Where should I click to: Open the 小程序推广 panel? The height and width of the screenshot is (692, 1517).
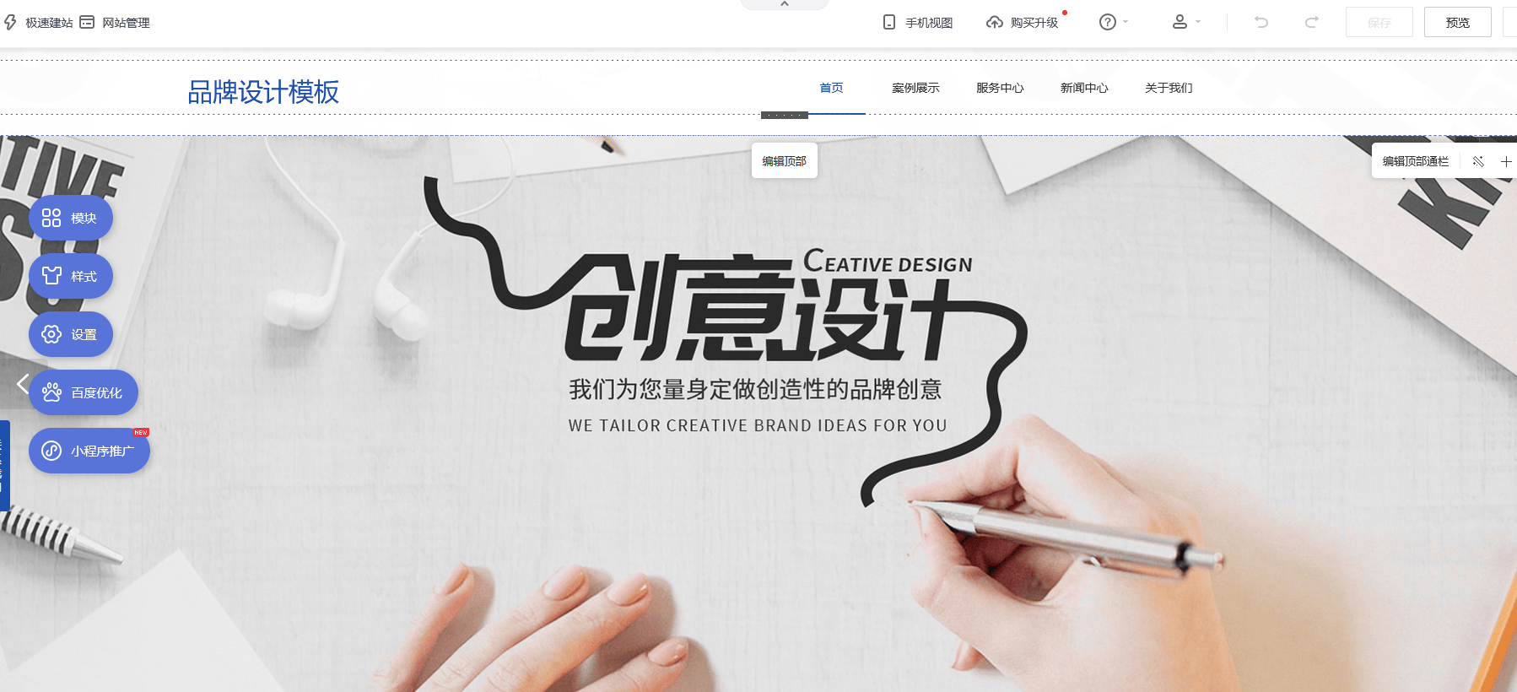89,451
